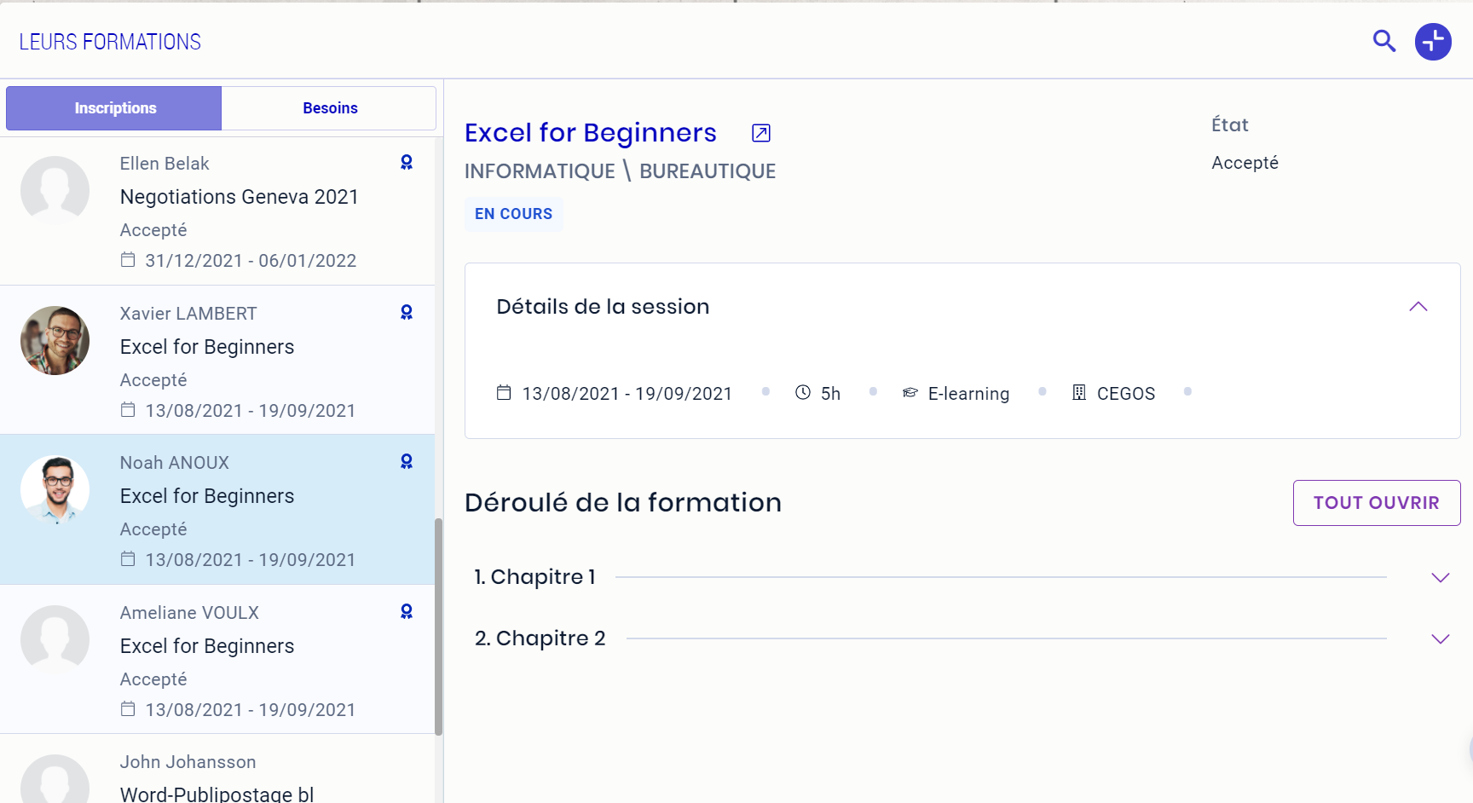Click Ameliane VOULX's placeholder avatar
This screenshot has height=803, width=1473.
55,640
